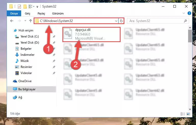Click pin icon next to Yerel Disk (D:)
196x125 pixels.
tap(54, 43)
